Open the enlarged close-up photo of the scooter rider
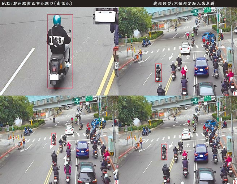Image resolution: width=237 pixels, height=184 pixels. click(x=59, y=51)
